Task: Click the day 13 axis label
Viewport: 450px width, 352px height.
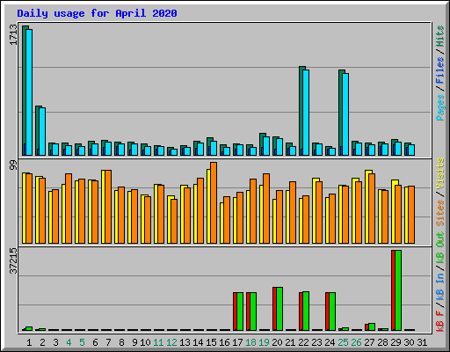Action: point(185,342)
